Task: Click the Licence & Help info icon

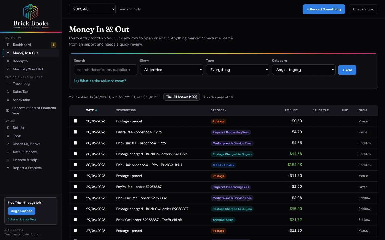Action: pyautogui.click(x=8, y=160)
